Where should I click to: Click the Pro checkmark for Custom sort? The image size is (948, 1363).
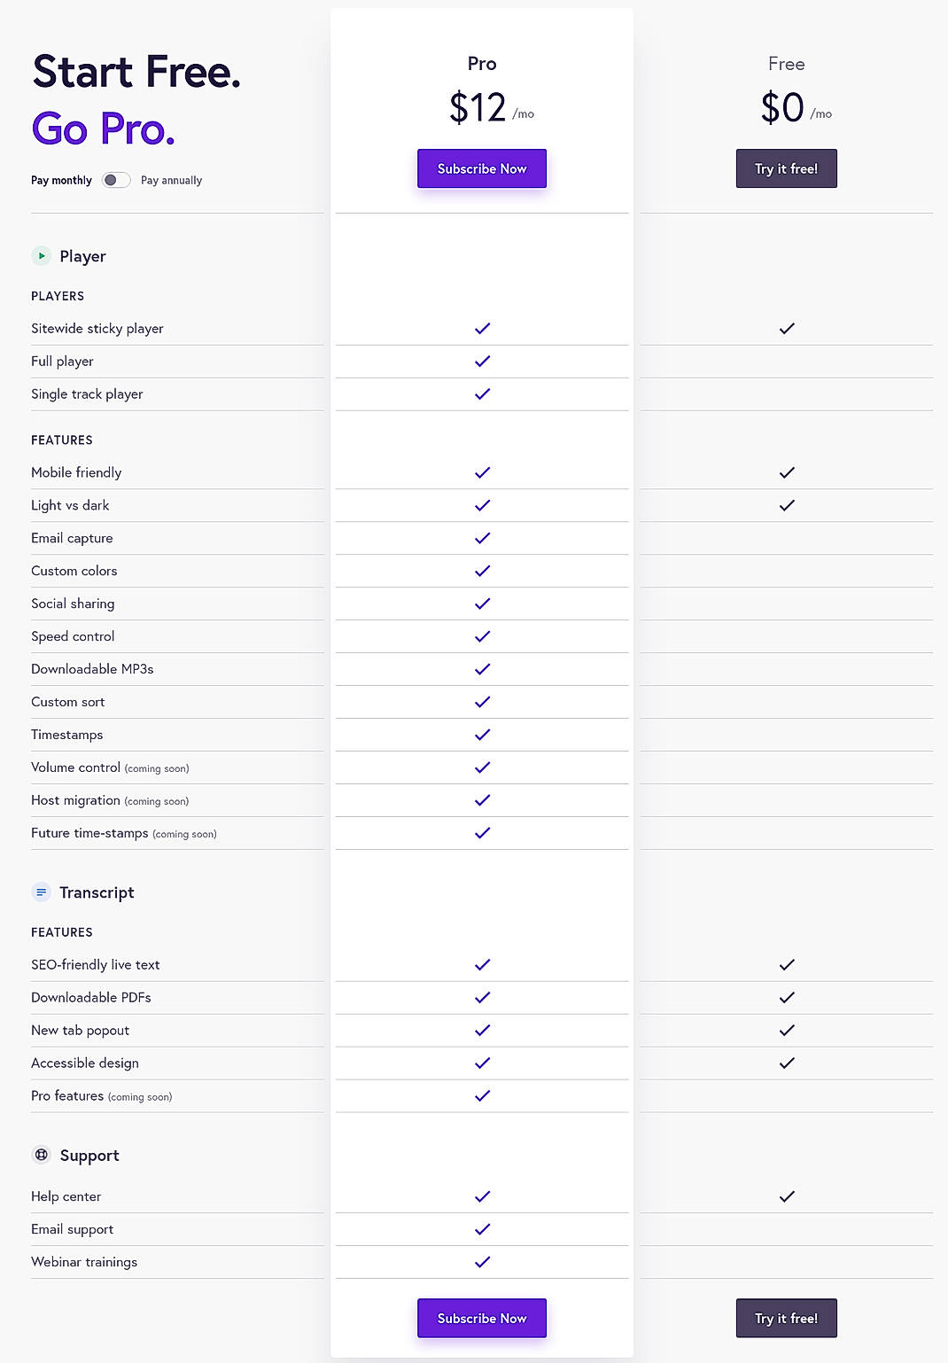pos(481,701)
